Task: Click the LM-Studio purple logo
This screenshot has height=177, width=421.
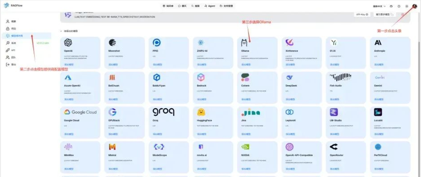Action: coord(334,112)
